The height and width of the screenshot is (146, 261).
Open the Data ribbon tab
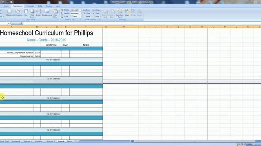40,6
